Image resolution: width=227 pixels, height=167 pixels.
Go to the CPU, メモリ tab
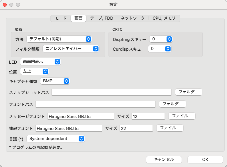[x=164, y=18]
